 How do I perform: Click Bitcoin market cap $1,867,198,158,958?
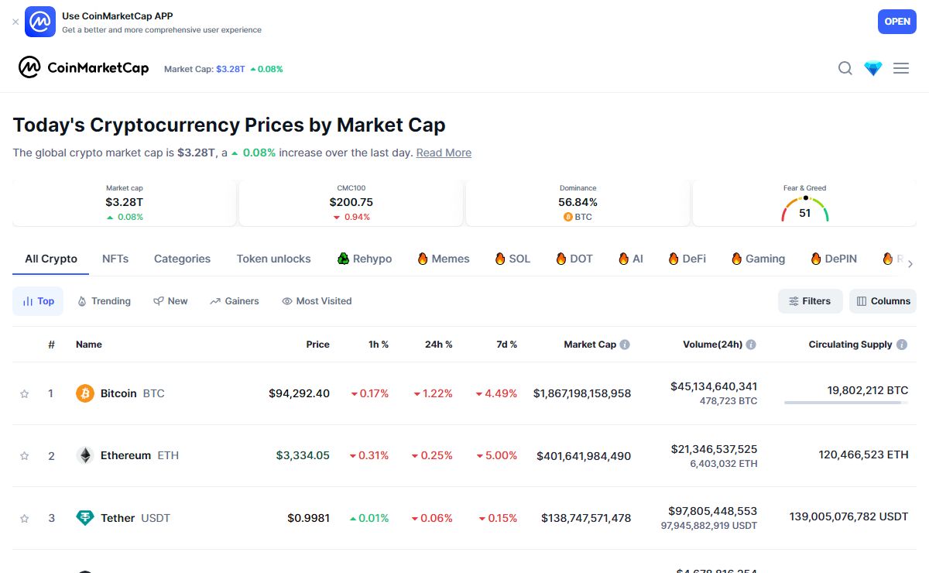pos(582,393)
